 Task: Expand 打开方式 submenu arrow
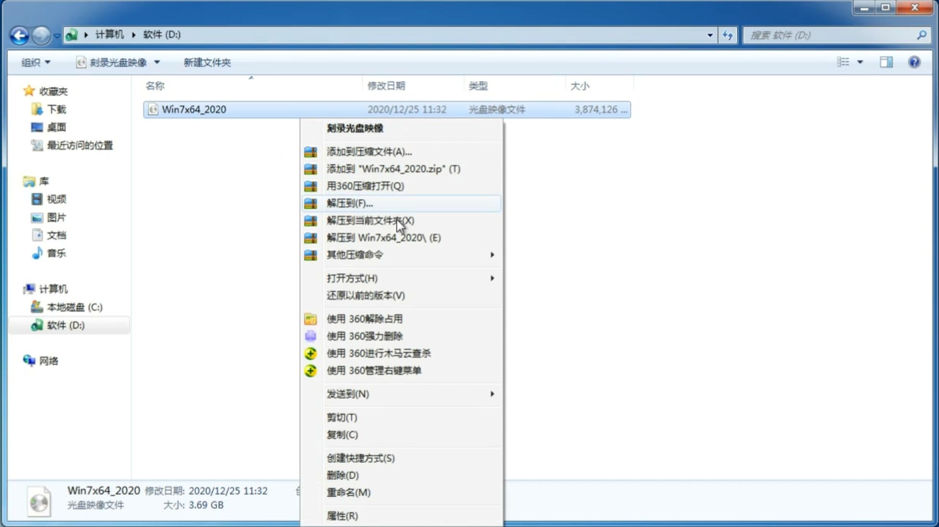click(x=492, y=277)
